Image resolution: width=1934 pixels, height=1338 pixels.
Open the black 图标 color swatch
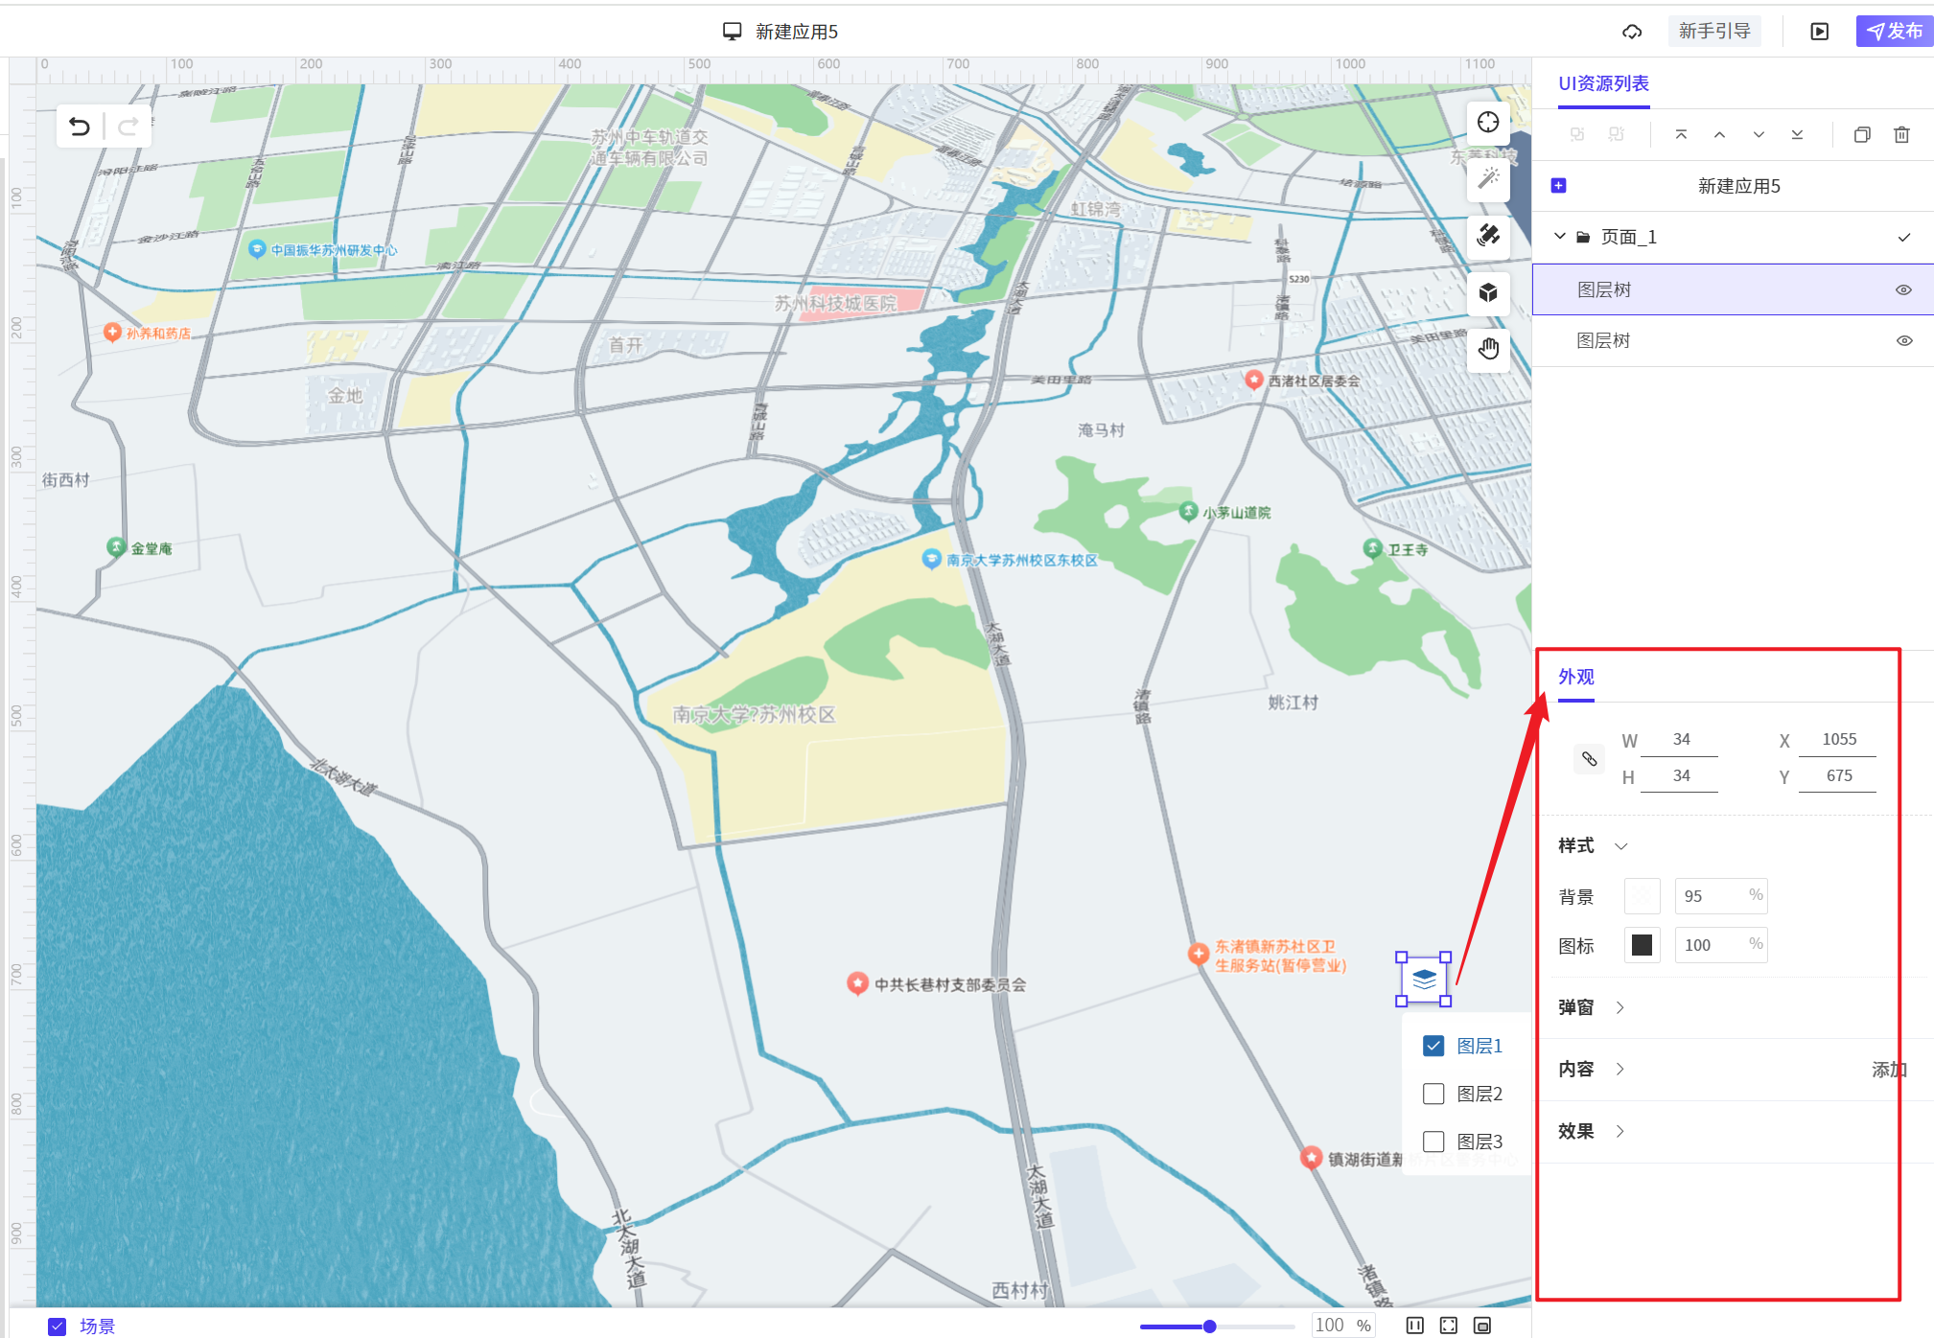tap(1643, 945)
